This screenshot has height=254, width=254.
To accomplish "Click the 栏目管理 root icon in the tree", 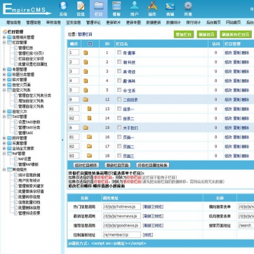I will tap(5, 32).
